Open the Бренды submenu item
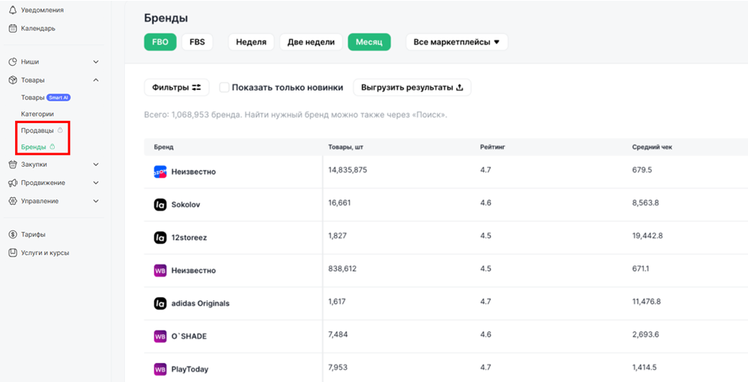This screenshot has width=748, height=382. 33,147
